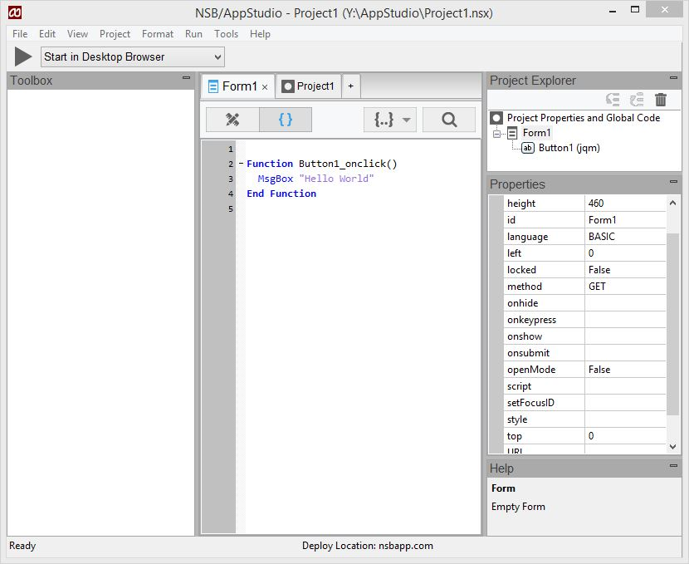
Task: Click the first grayed tree-indent icon in Project Explorer
Action: pyautogui.click(x=613, y=100)
